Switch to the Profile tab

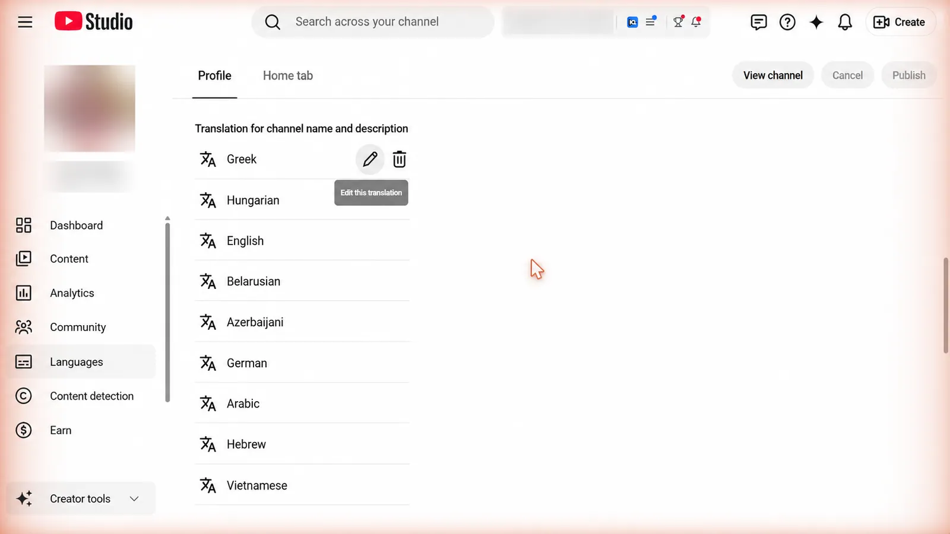click(x=214, y=75)
